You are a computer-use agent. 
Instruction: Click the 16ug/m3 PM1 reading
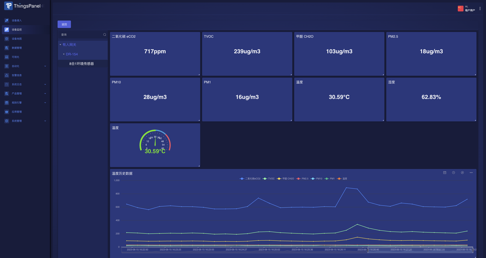[x=247, y=97]
